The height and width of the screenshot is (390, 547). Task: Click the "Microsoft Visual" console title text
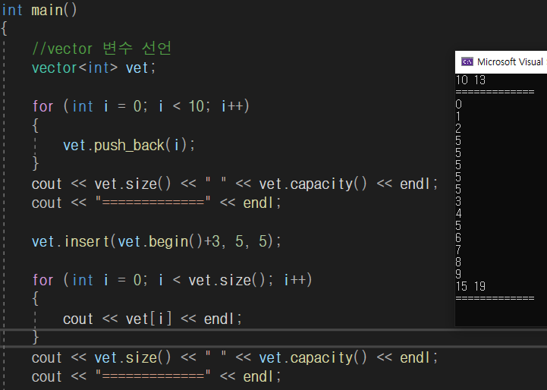510,62
